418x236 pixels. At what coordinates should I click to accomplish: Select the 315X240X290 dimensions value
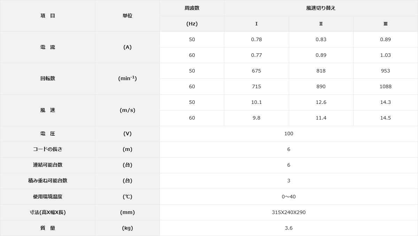[x=289, y=212]
